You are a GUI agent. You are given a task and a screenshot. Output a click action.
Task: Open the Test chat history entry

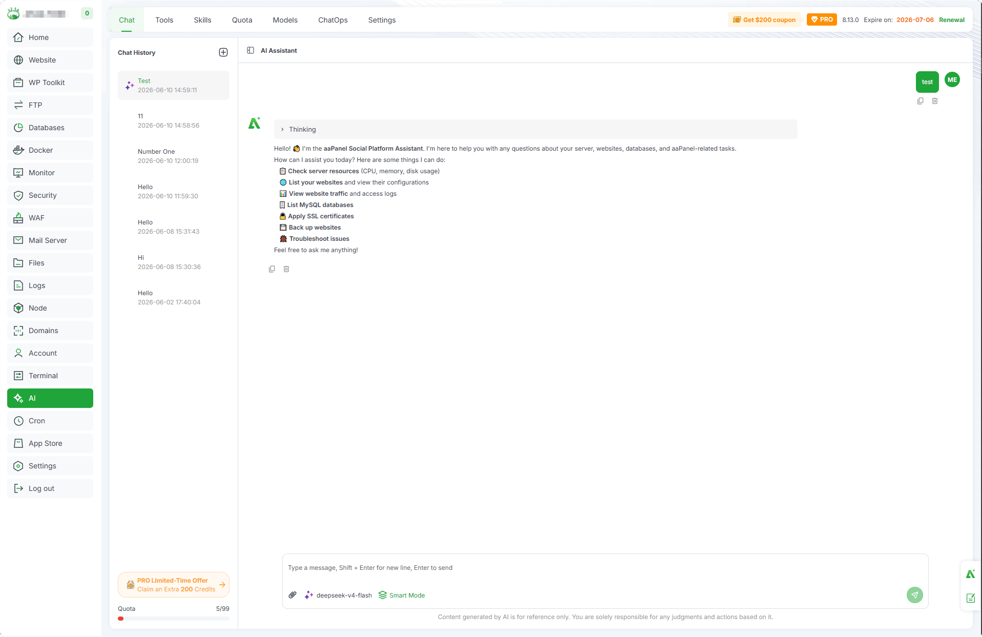click(x=174, y=85)
